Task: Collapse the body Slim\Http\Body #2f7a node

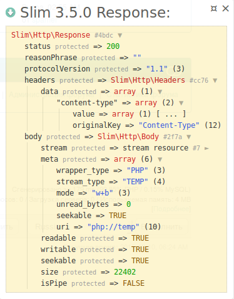Action: click(x=189, y=137)
